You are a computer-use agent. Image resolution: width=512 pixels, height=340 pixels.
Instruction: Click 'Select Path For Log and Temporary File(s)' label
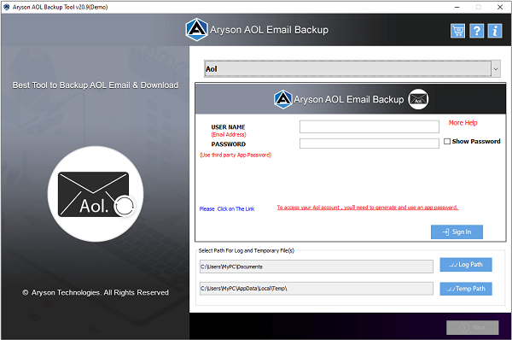pyautogui.click(x=247, y=251)
